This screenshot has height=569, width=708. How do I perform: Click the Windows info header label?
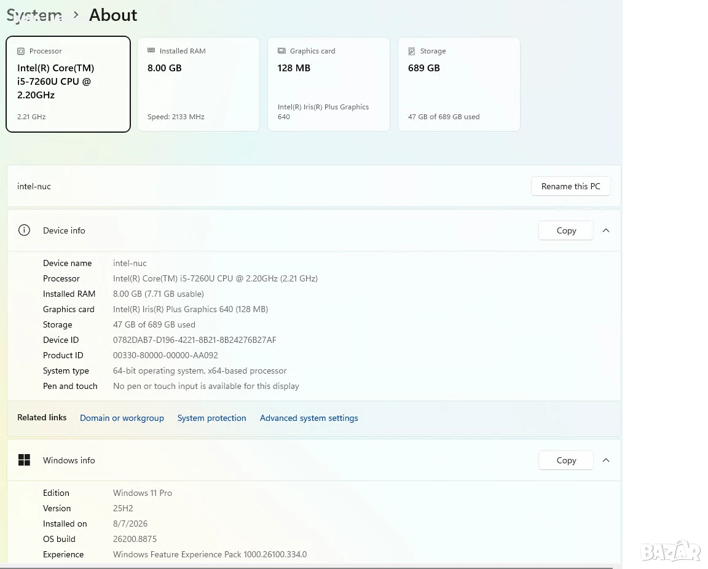(69, 460)
